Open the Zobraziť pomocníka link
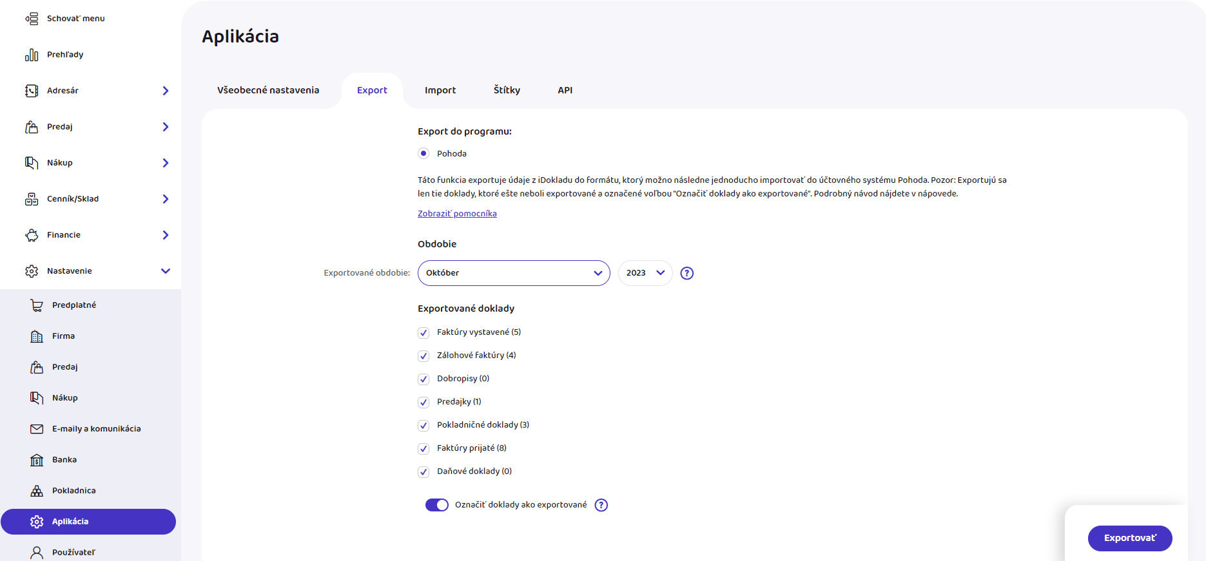 [457, 214]
